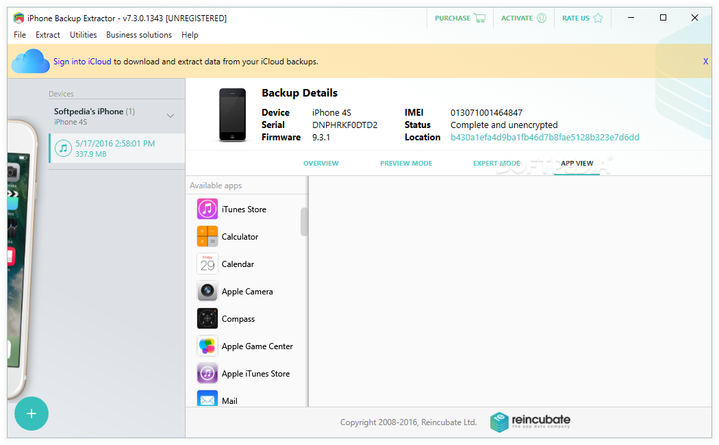Viewport: 719px width, 445px height.
Task: Open the File menu
Action: coord(20,35)
